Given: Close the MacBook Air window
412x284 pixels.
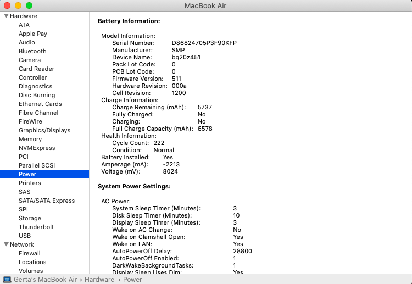Looking at the screenshot, I should point(7,5).
